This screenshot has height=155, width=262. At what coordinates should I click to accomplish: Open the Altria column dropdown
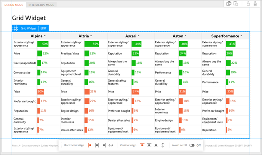tap(91, 36)
